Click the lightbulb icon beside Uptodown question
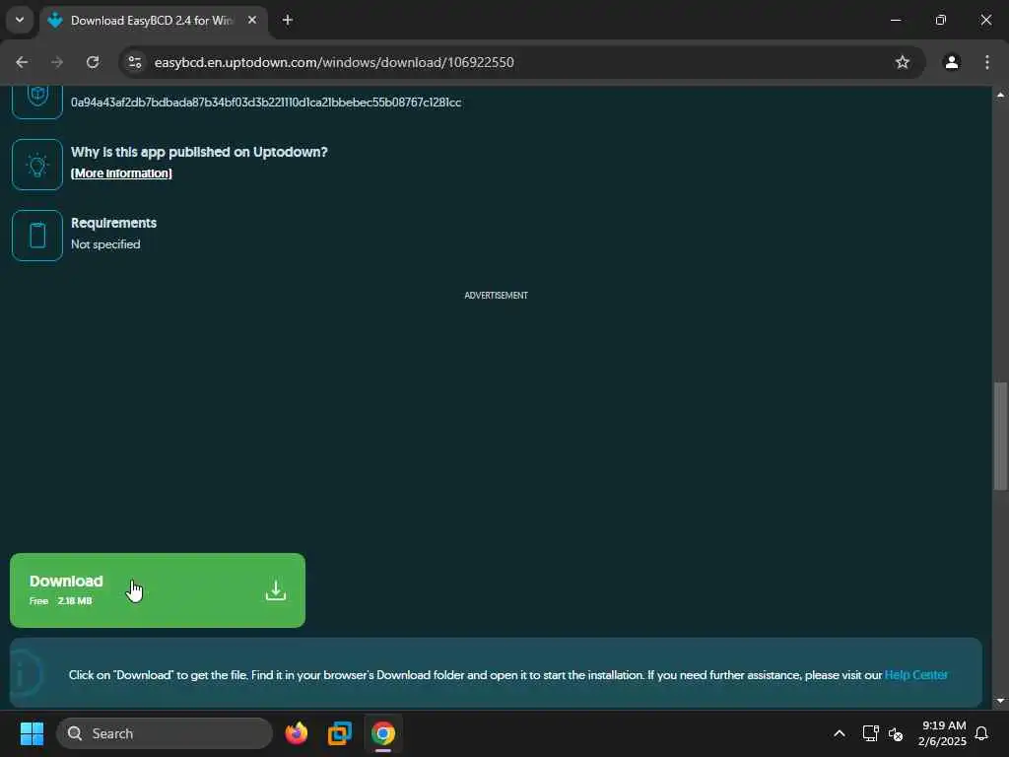Image resolution: width=1009 pixels, height=757 pixels. pos(37,165)
